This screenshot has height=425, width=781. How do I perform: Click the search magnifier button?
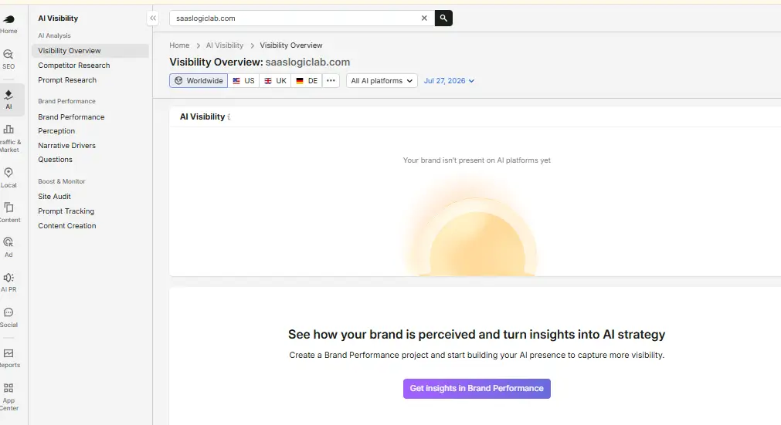coord(443,19)
